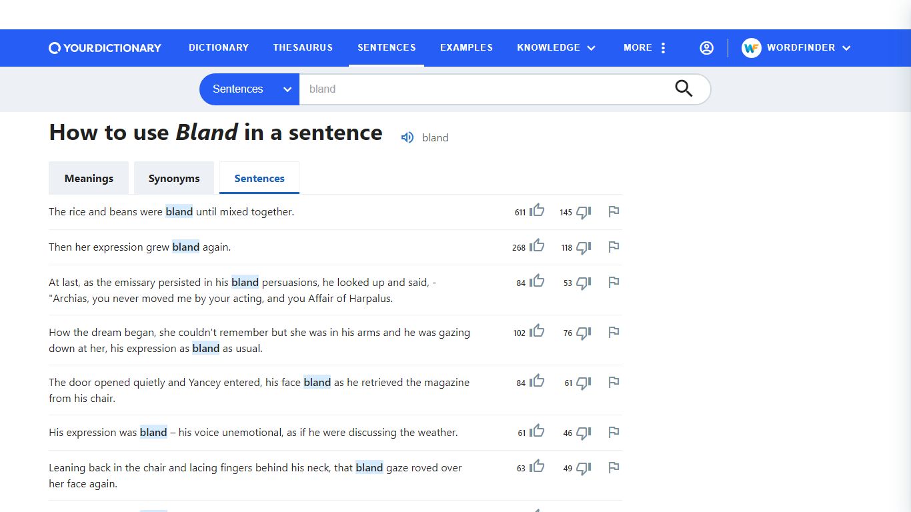The width and height of the screenshot is (911, 512).
Task: Click the 76 downvote count
Action: click(568, 333)
